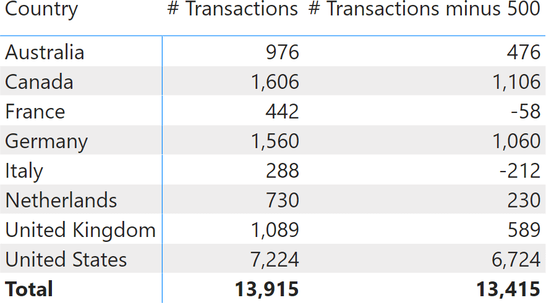Select the 13,915 total value

click(267, 289)
